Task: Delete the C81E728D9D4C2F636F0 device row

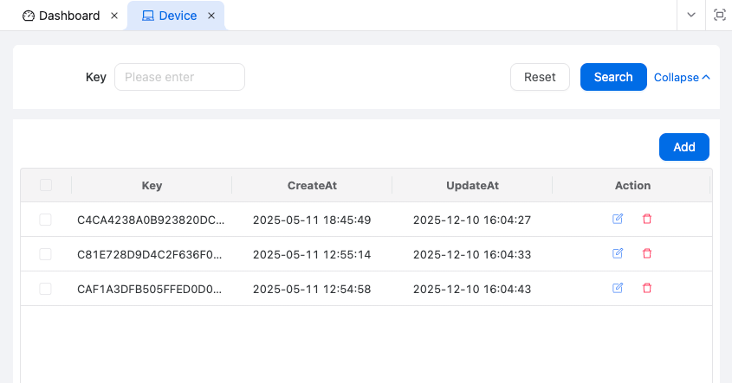Action: (x=647, y=254)
